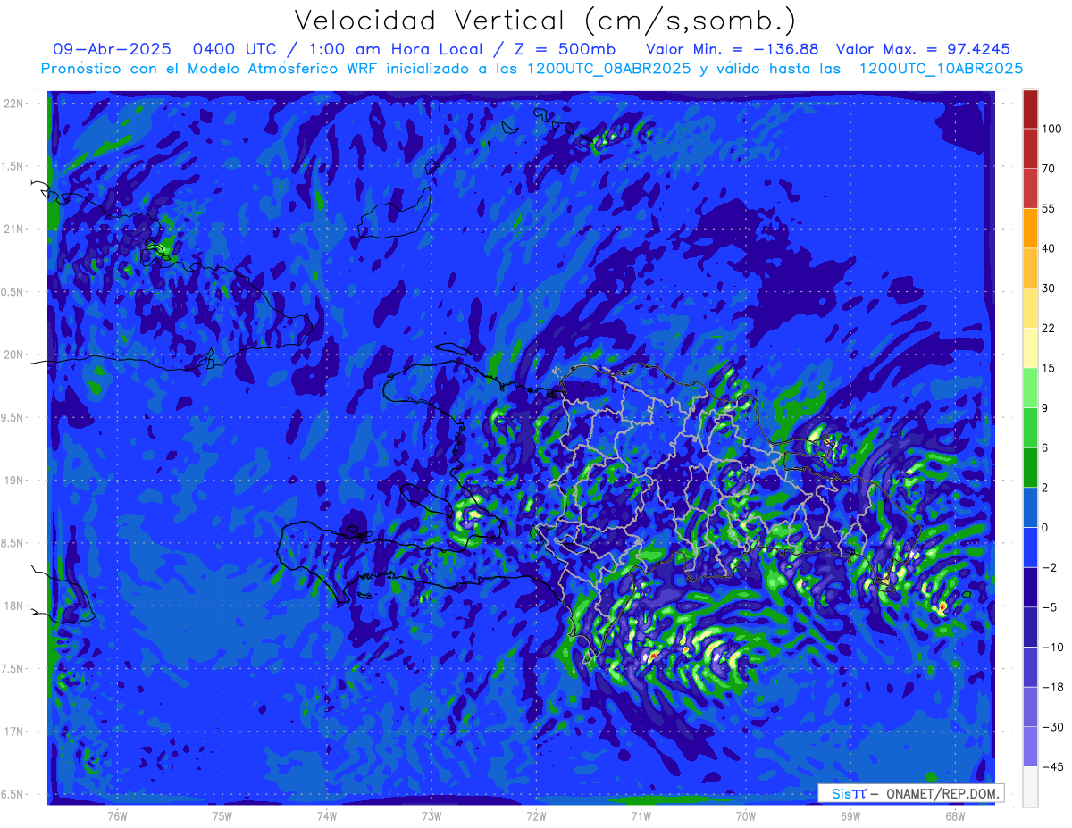Click the '69W' longitude label

click(850, 815)
